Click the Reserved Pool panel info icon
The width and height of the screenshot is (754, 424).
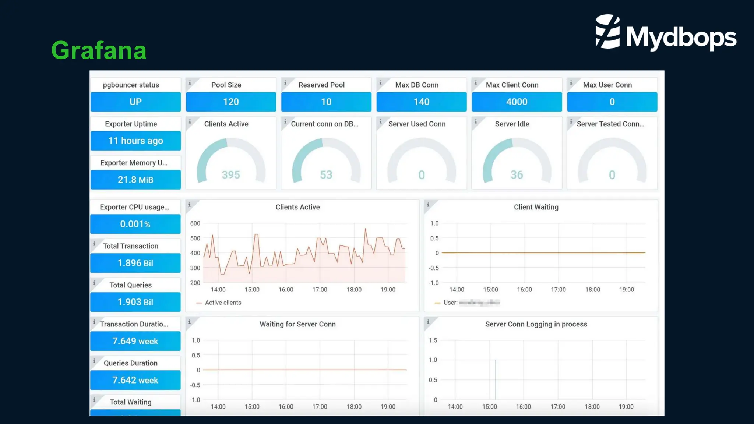point(285,82)
